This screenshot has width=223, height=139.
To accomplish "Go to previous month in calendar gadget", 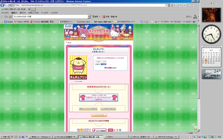I will 203,50.
